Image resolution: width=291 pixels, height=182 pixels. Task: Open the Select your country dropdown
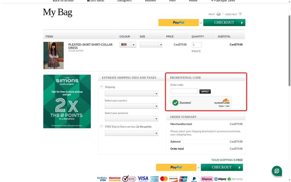point(131,106)
